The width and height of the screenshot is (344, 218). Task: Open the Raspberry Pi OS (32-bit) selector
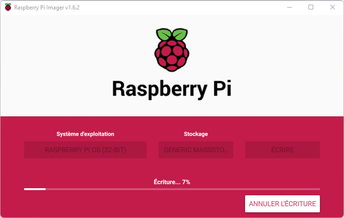(x=85, y=150)
